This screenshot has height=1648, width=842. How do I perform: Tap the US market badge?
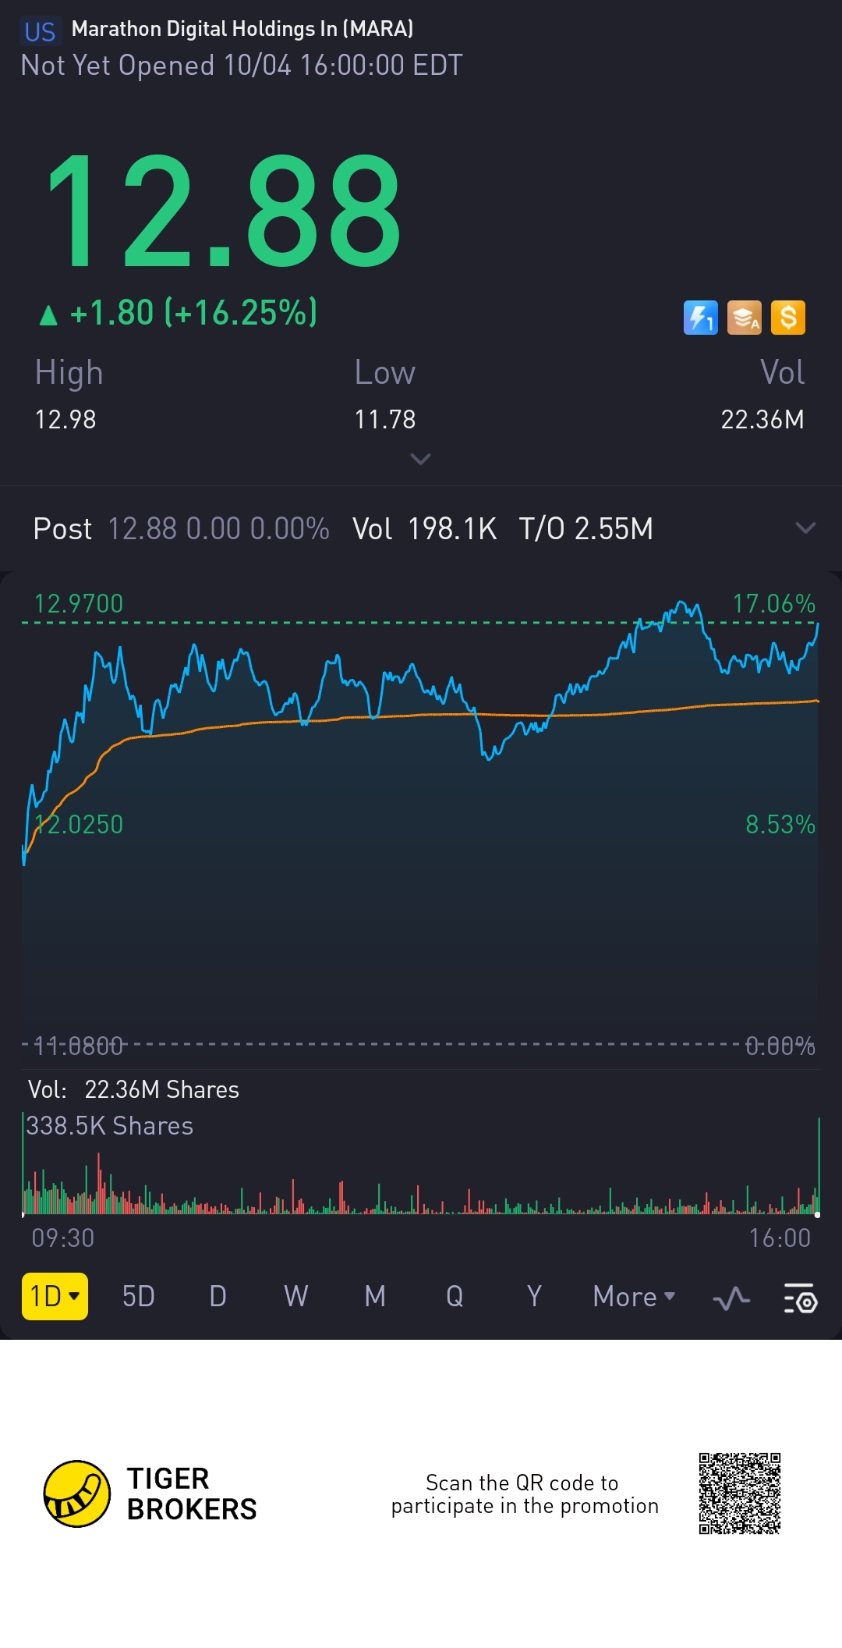point(40,31)
